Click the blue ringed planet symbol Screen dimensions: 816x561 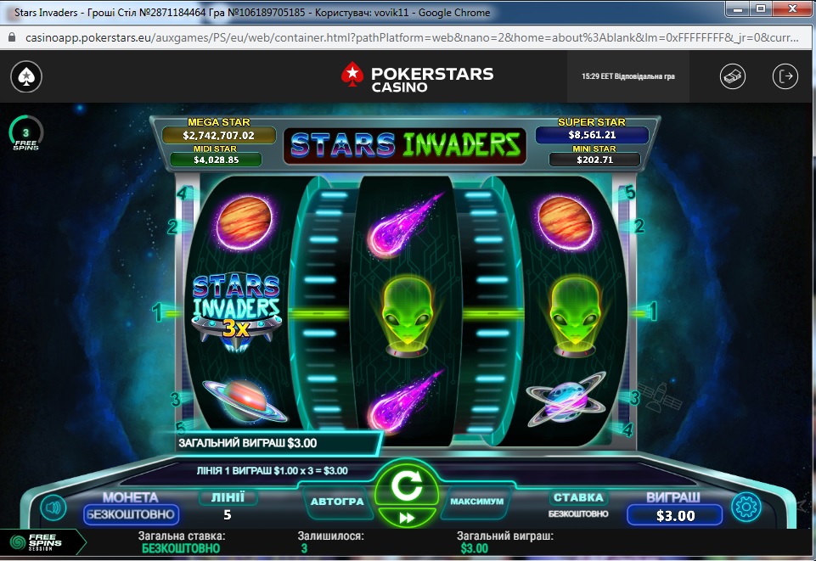pos(566,399)
